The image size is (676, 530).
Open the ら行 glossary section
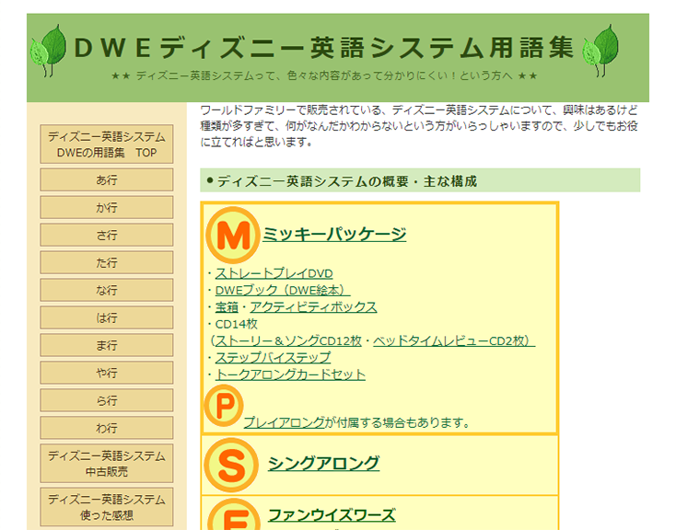(x=107, y=400)
